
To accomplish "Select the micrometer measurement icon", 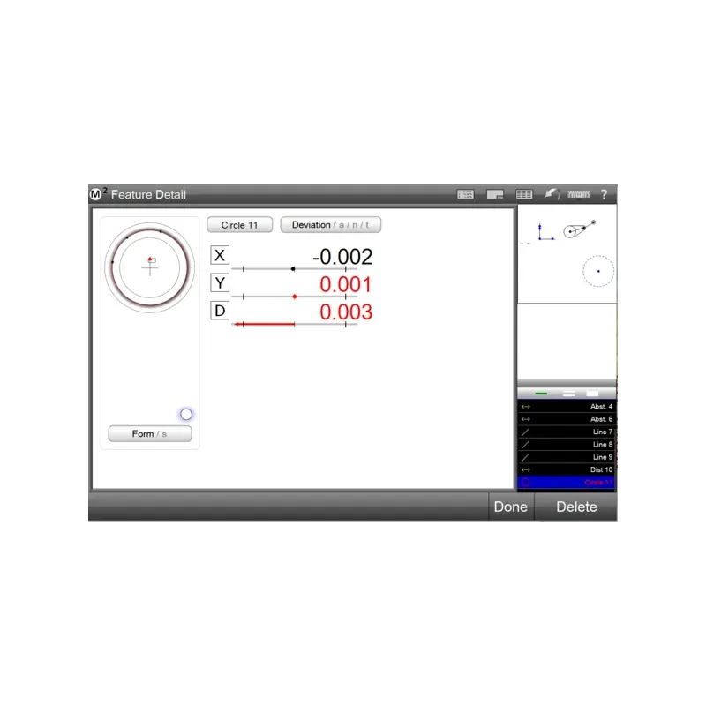I will 580,194.
